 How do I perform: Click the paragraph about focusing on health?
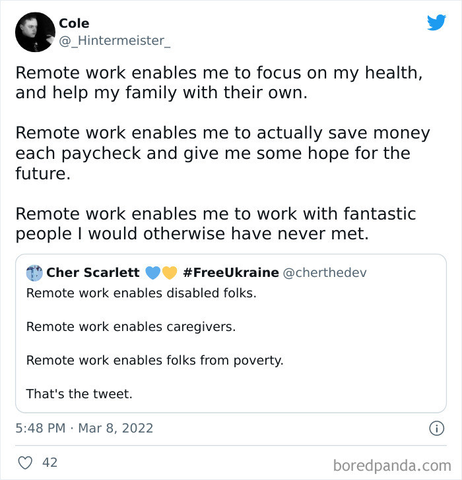point(218,82)
